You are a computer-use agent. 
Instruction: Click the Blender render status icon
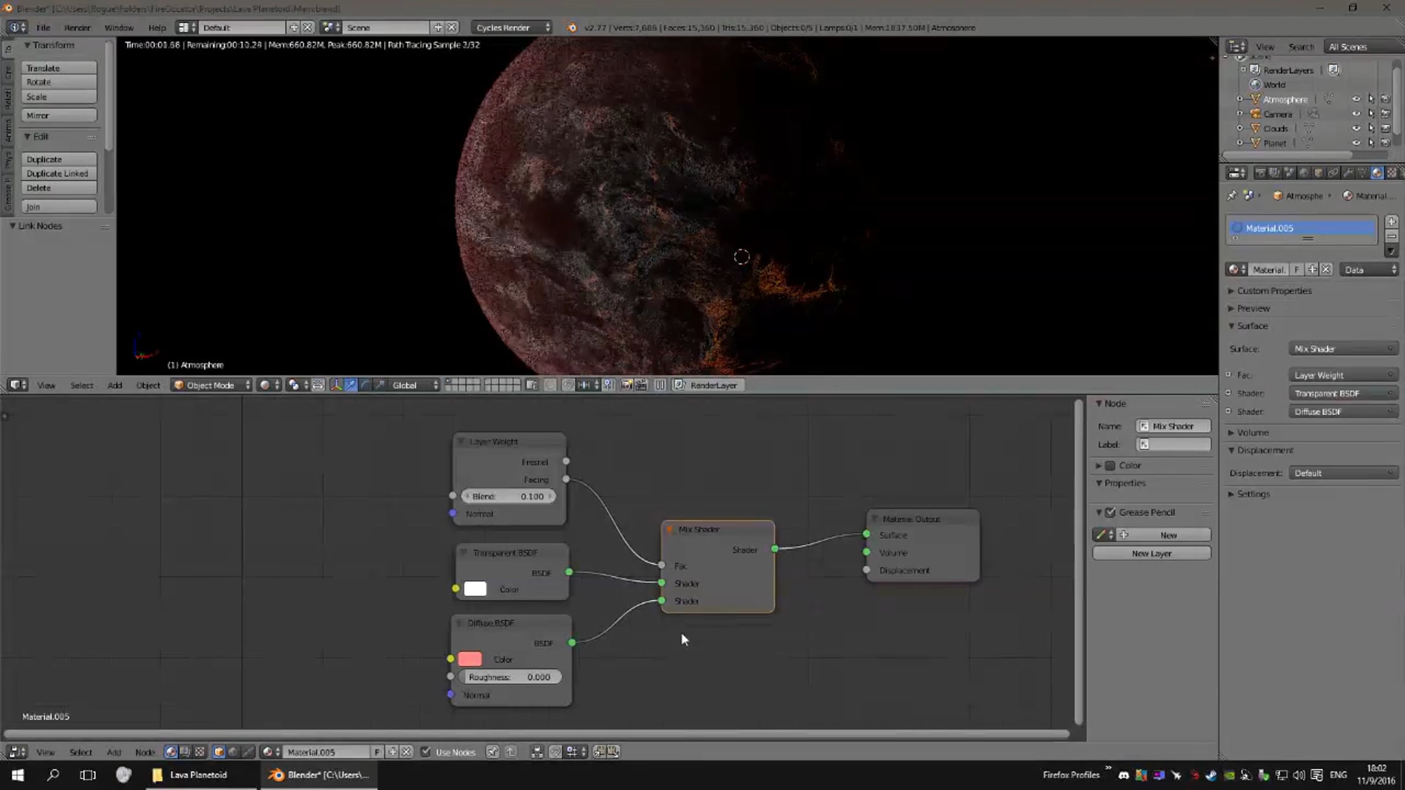point(571,28)
